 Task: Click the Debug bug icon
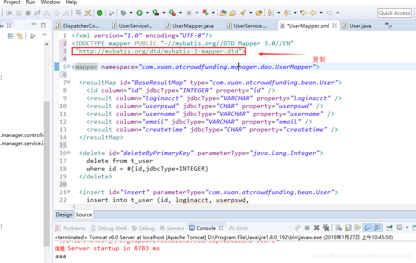(123, 13)
